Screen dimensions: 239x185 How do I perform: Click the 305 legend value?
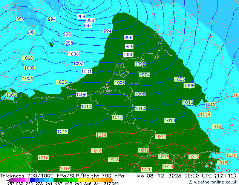(88, 183)
